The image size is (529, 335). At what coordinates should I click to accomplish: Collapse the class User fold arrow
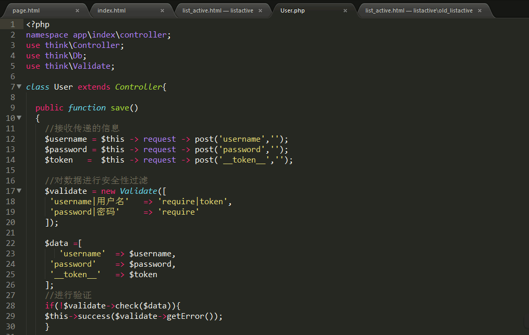coord(19,86)
